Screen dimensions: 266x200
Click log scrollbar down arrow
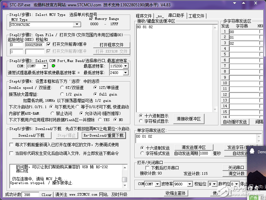point(125,185)
